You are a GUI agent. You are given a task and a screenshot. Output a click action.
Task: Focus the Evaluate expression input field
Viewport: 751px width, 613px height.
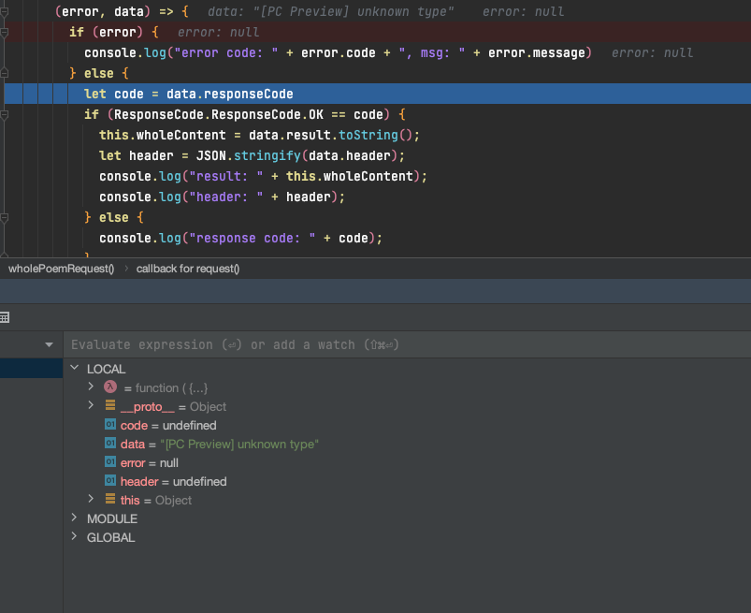click(407, 344)
